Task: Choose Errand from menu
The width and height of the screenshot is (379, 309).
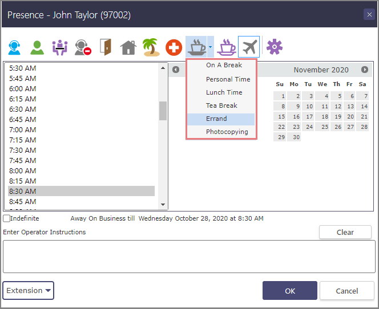Action: tap(221, 119)
